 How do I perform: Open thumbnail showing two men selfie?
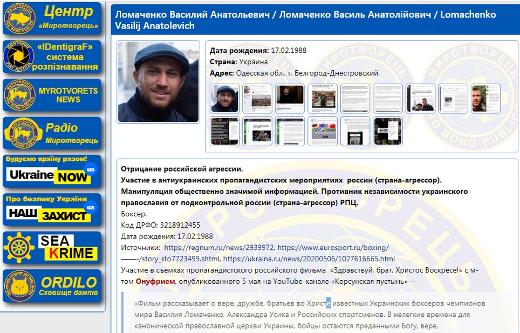(x=421, y=99)
